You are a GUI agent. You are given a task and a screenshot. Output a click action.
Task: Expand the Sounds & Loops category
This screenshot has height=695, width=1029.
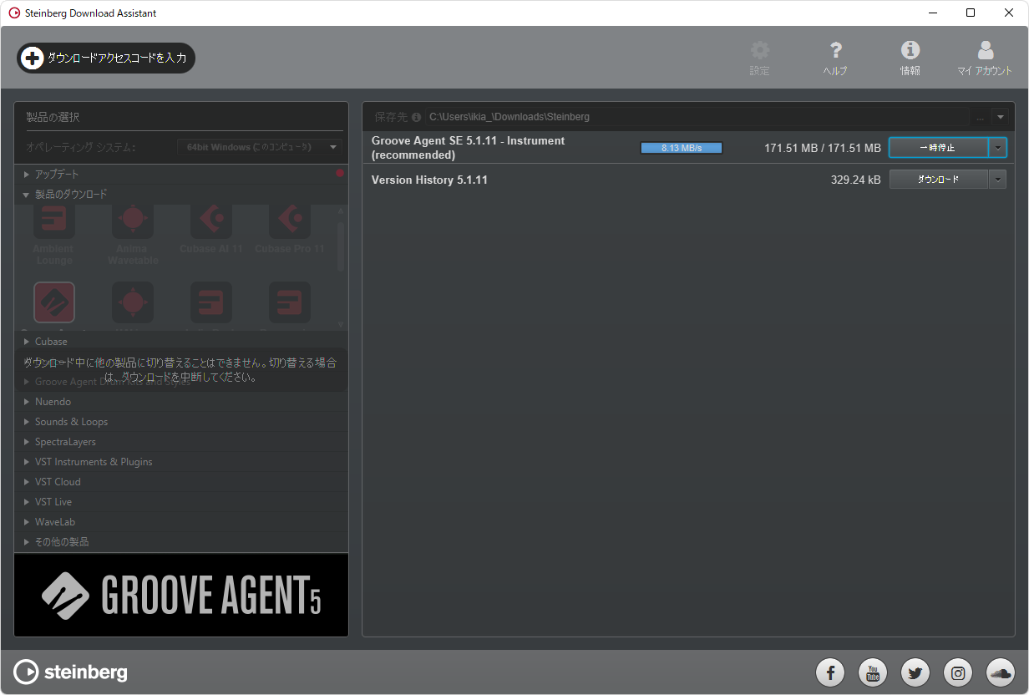(x=181, y=421)
